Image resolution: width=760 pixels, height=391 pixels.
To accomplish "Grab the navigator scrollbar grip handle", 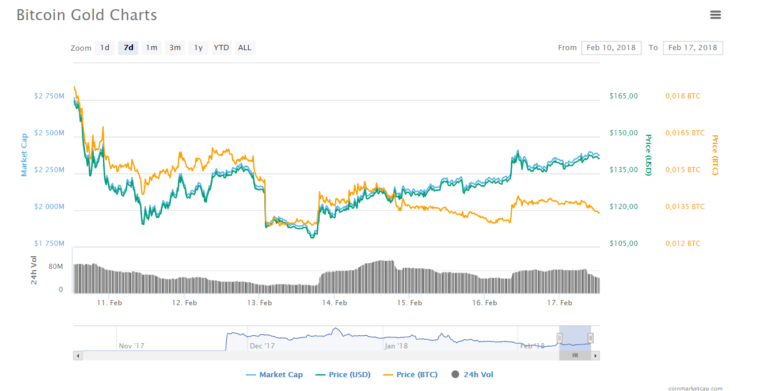I will (574, 355).
